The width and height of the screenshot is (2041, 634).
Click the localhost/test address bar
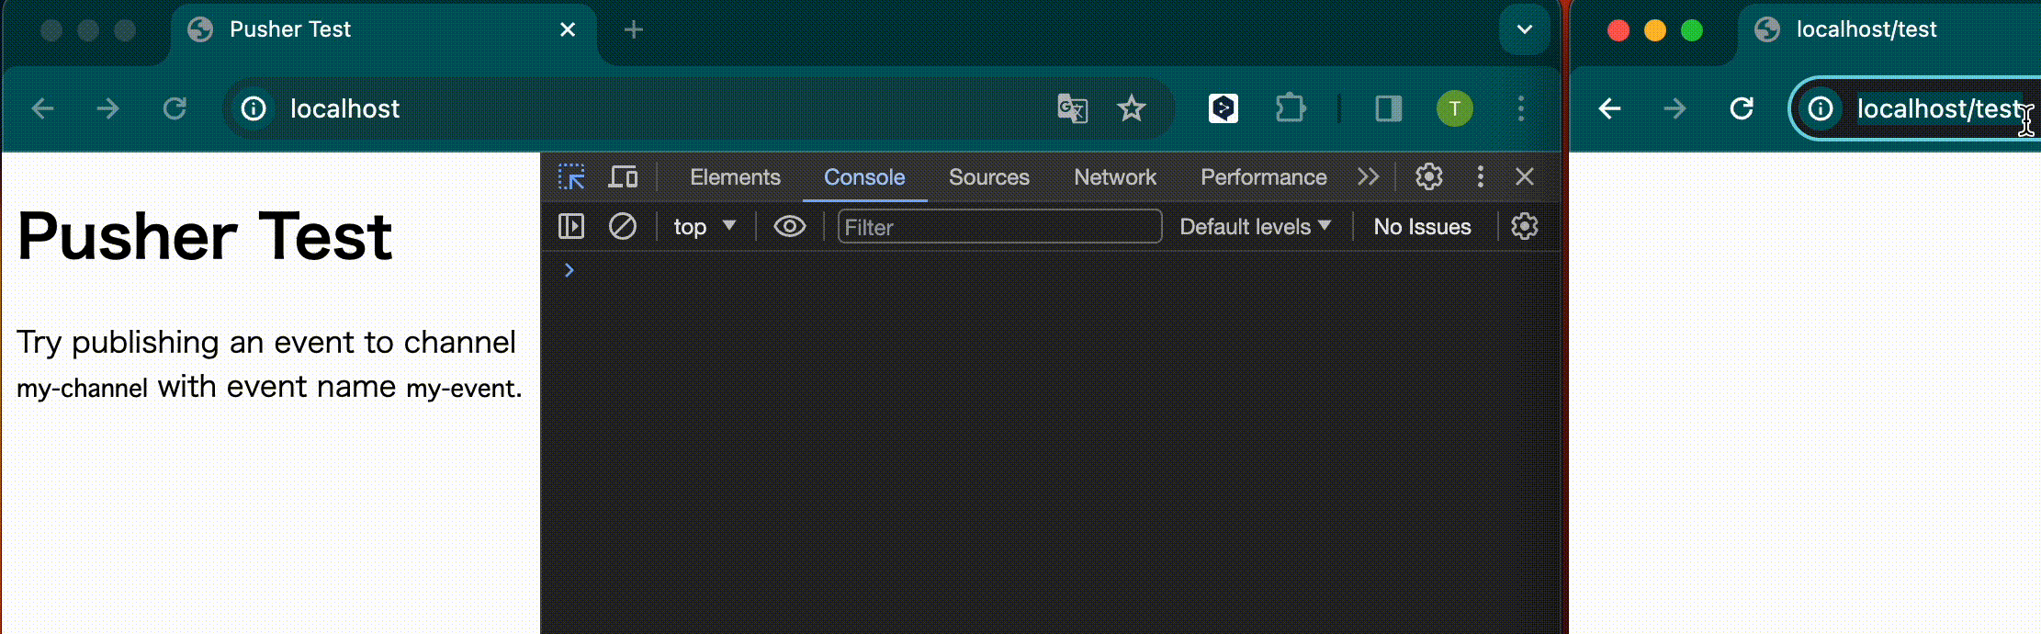pyautogui.click(x=1916, y=108)
